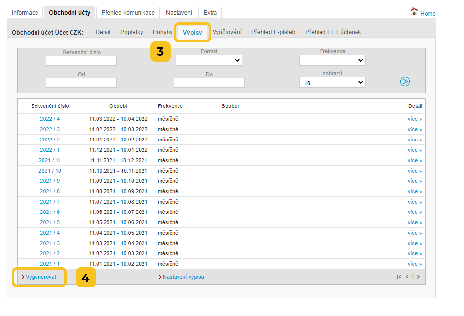Click více for statement 2021 / 8
This screenshot has width=464, height=316.
[415, 191]
